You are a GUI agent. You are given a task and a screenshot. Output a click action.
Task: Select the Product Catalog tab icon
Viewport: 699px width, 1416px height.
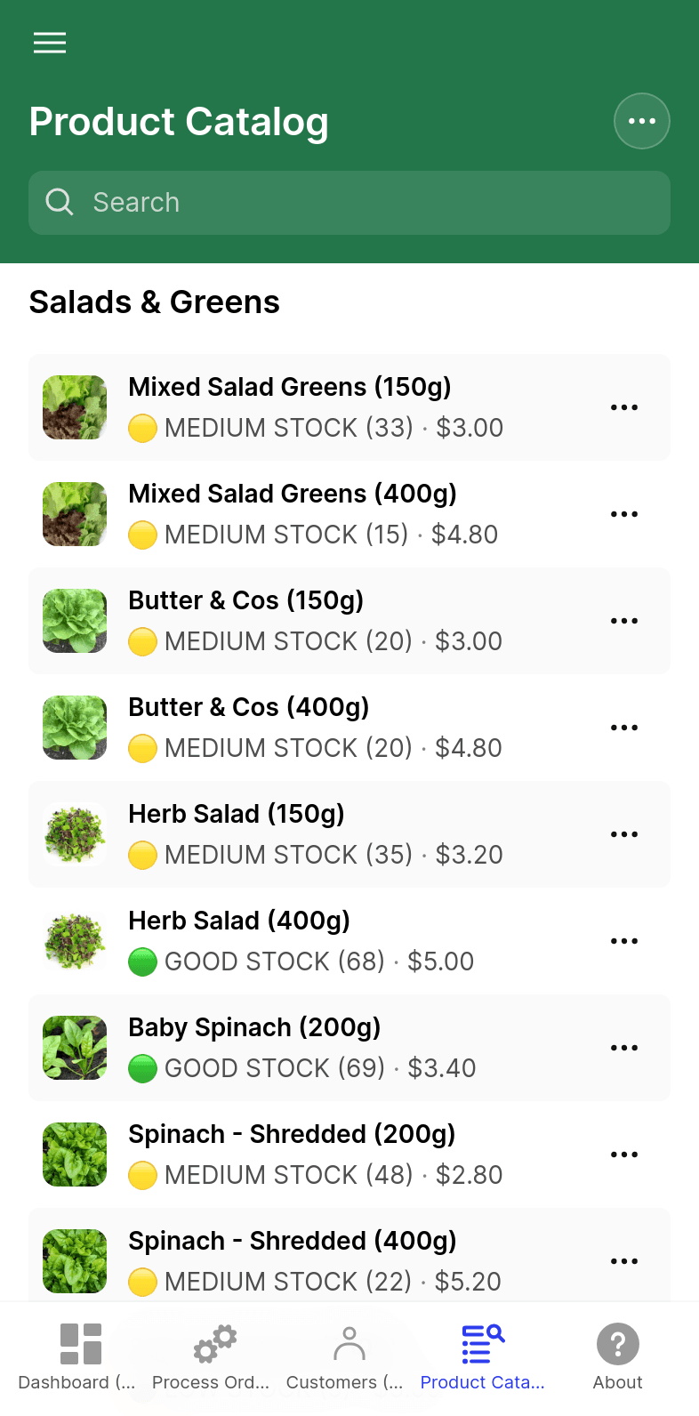[483, 1344]
